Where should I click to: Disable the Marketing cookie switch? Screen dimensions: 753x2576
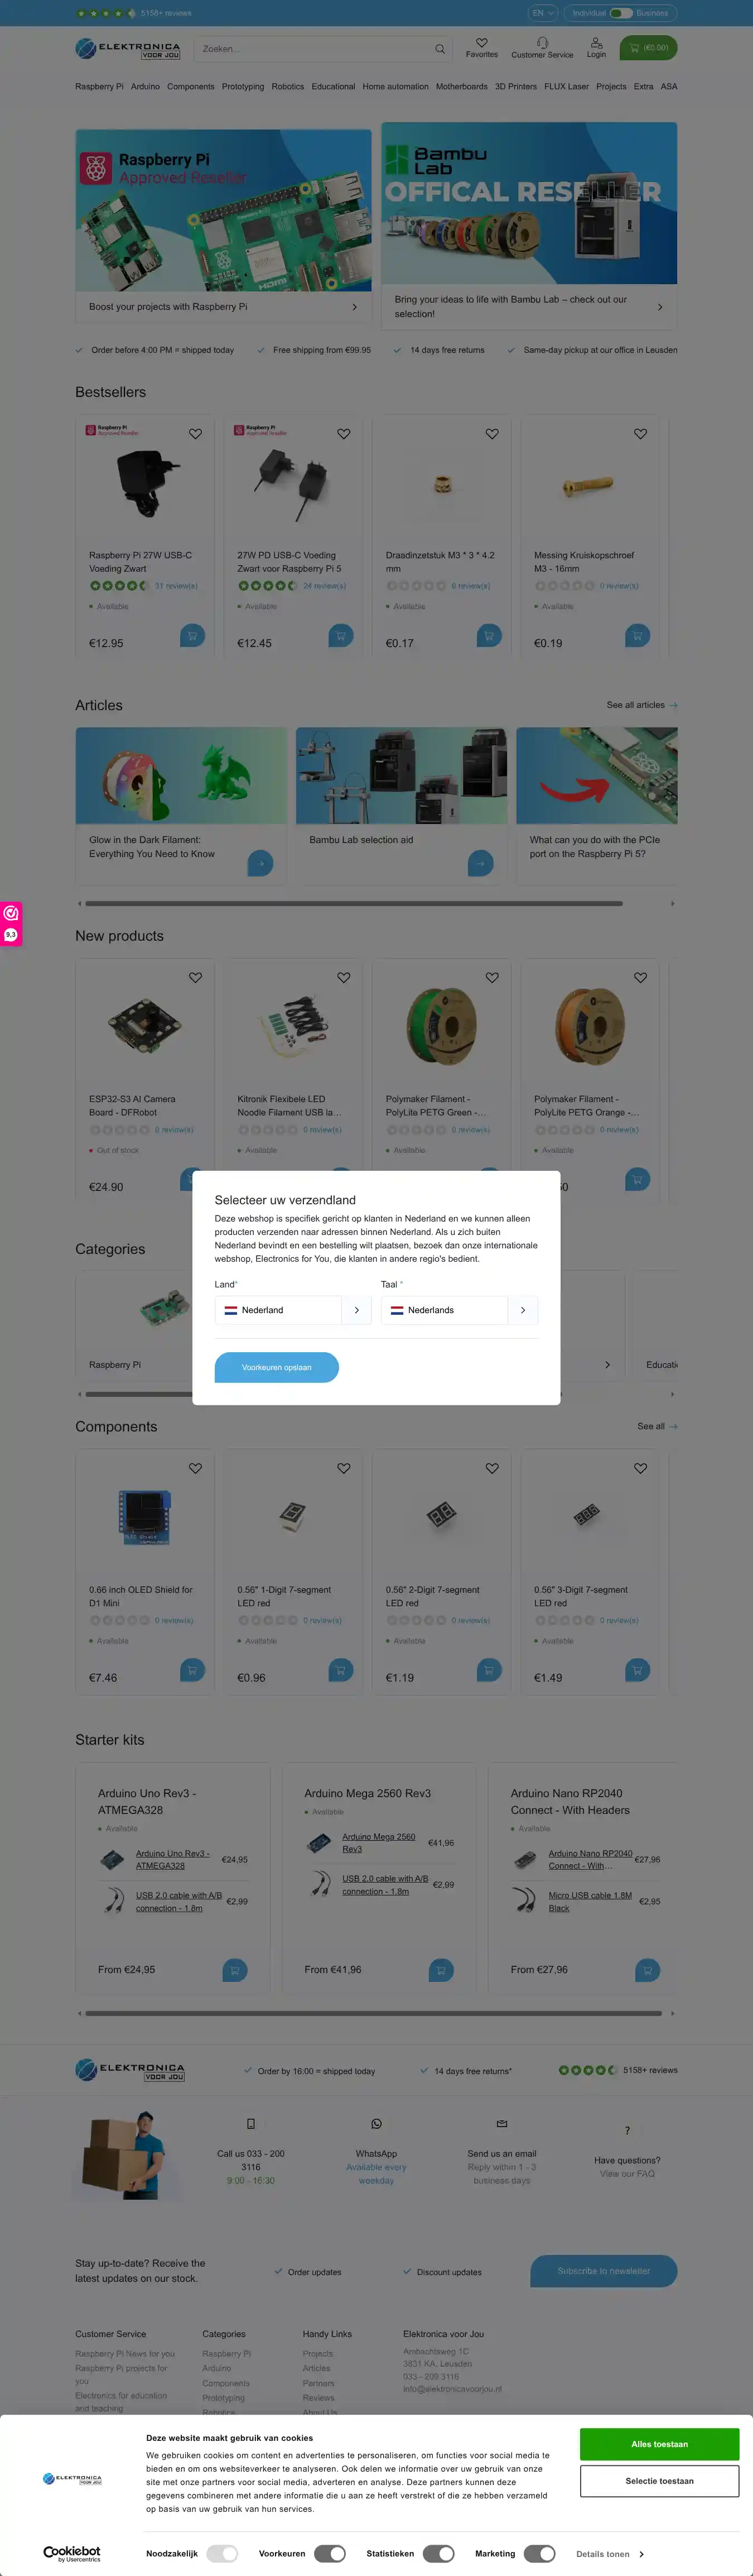coord(539,2553)
